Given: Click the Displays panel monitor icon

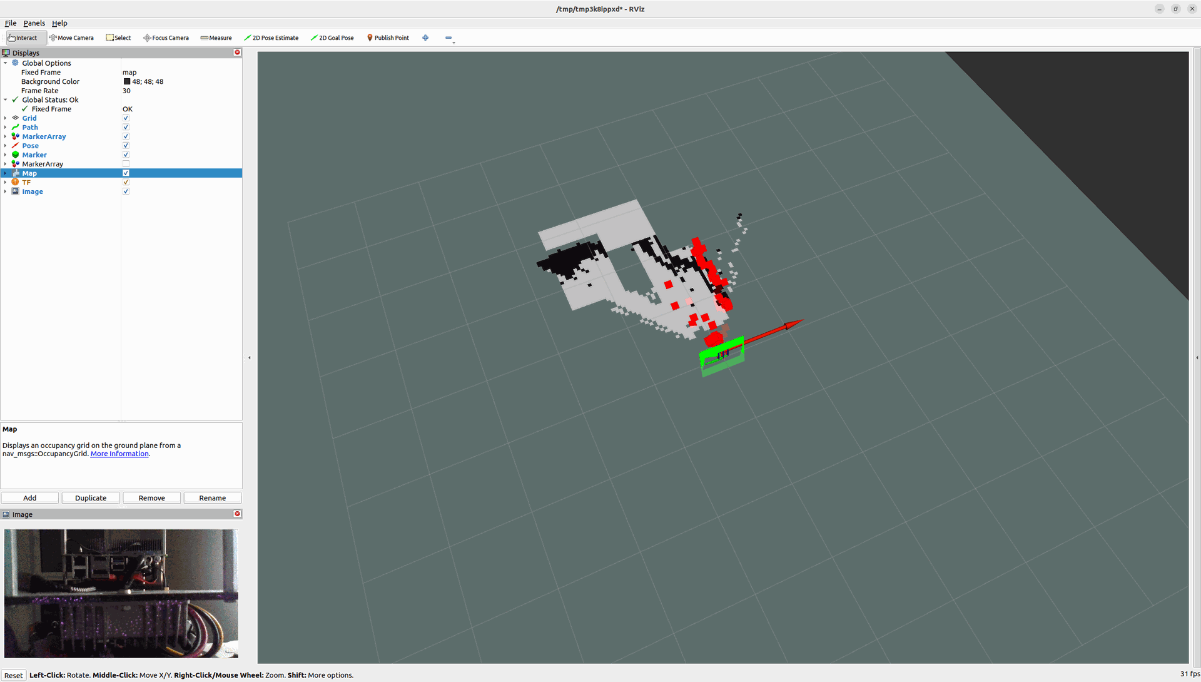Looking at the screenshot, I should (6, 53).
